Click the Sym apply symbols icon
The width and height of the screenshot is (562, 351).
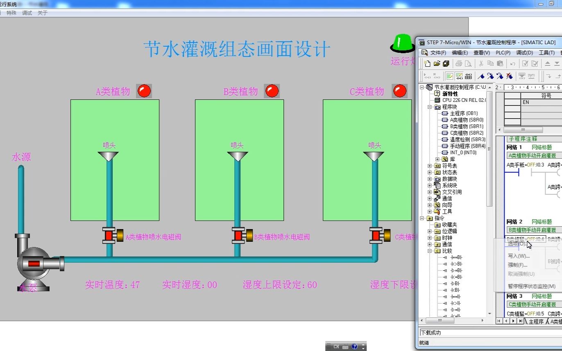(532, 76)
